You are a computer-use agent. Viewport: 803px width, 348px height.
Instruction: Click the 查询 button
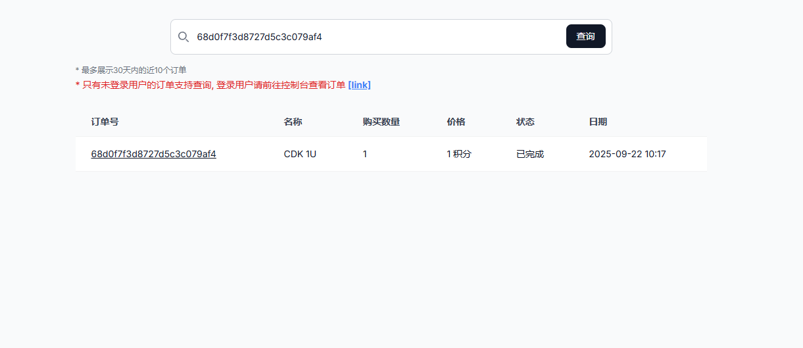(585, 36)
